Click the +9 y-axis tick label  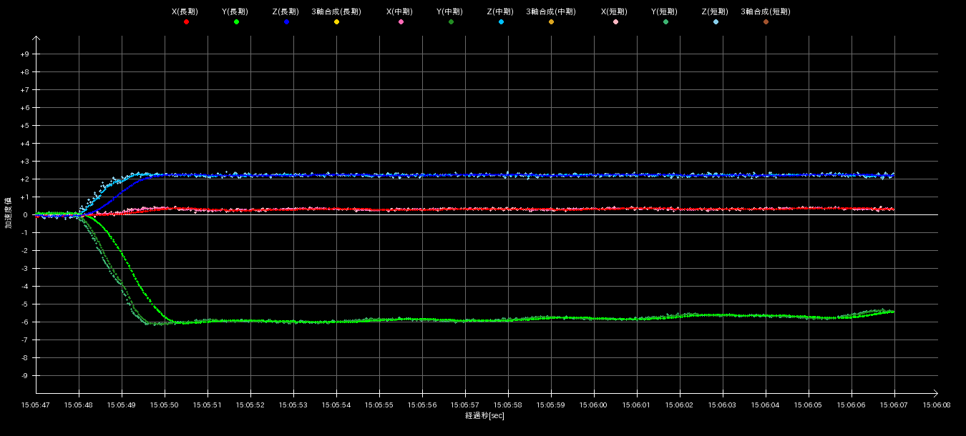(25, 54)
